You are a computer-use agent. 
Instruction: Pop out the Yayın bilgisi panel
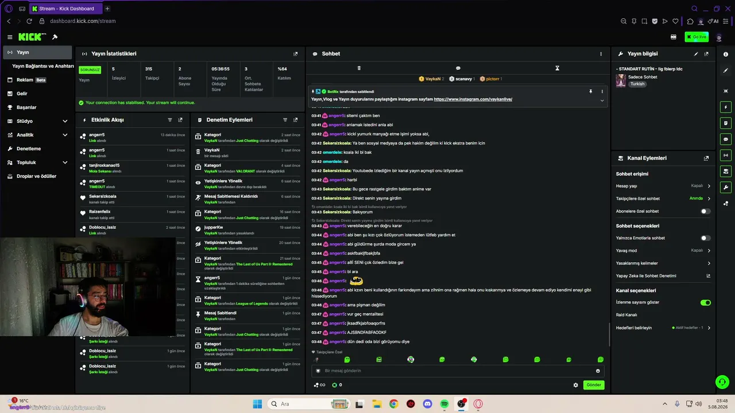(x=706, y=54)
